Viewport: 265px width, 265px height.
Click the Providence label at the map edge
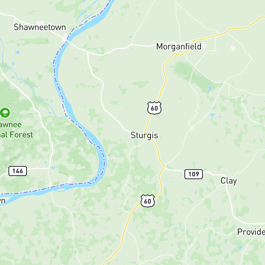251,232
